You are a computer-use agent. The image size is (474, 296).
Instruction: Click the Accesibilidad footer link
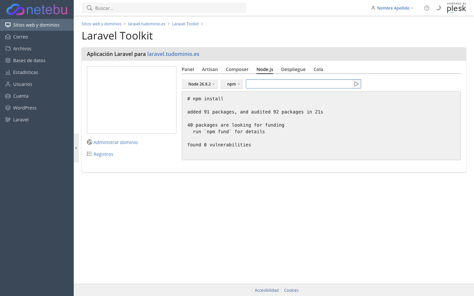tap(267, 290)
